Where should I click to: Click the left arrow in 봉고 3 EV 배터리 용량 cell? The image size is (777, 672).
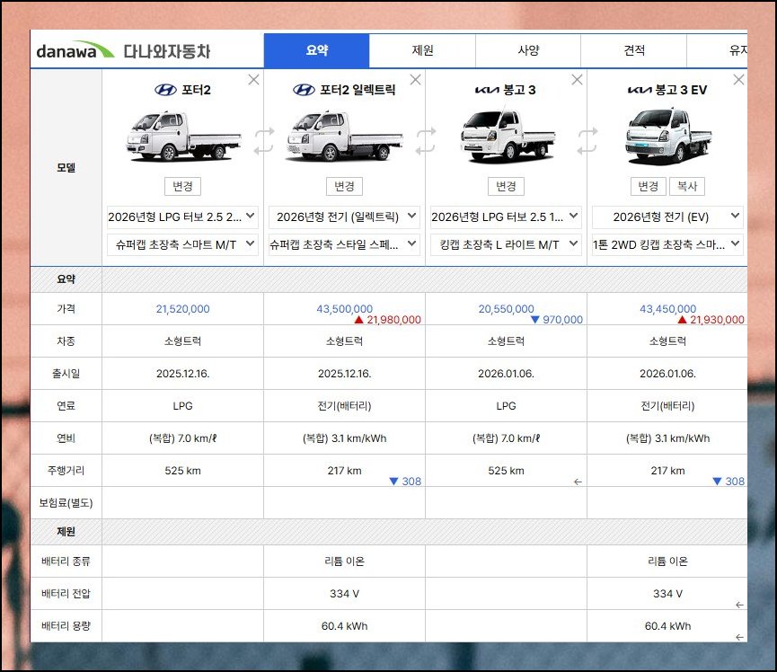pos(739,637)
